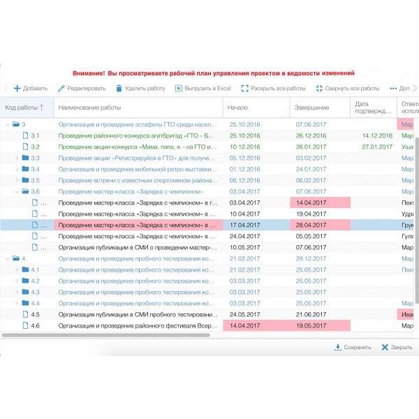Viewport: 419px width, 419px height.
Task: Click the document icon of work 4.5
Action: (25, 314)
